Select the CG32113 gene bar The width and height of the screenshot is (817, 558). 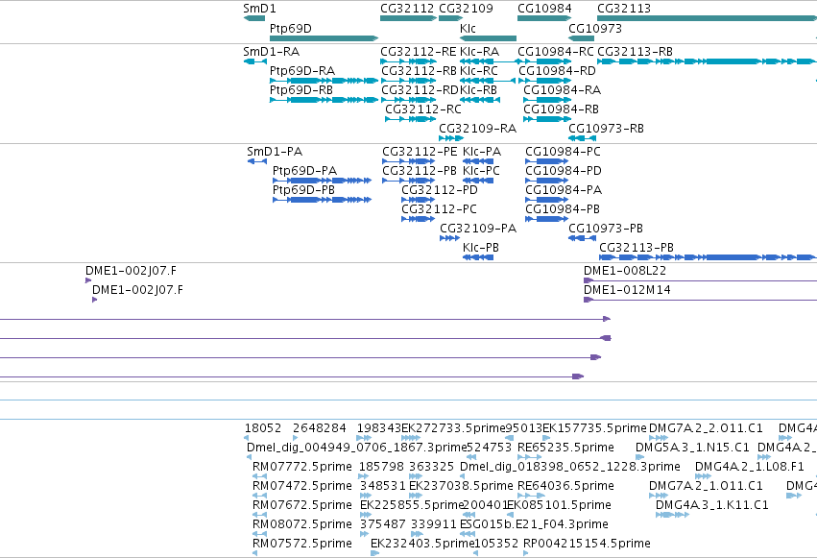click(x=707, y=18)
